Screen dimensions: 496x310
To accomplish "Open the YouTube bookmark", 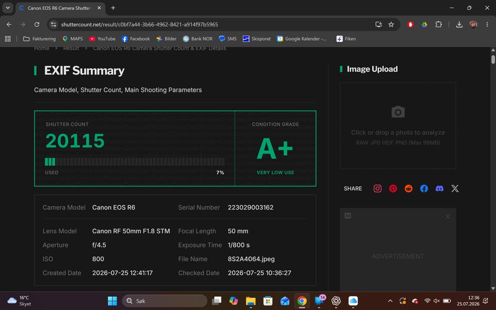I will (102, 39).
